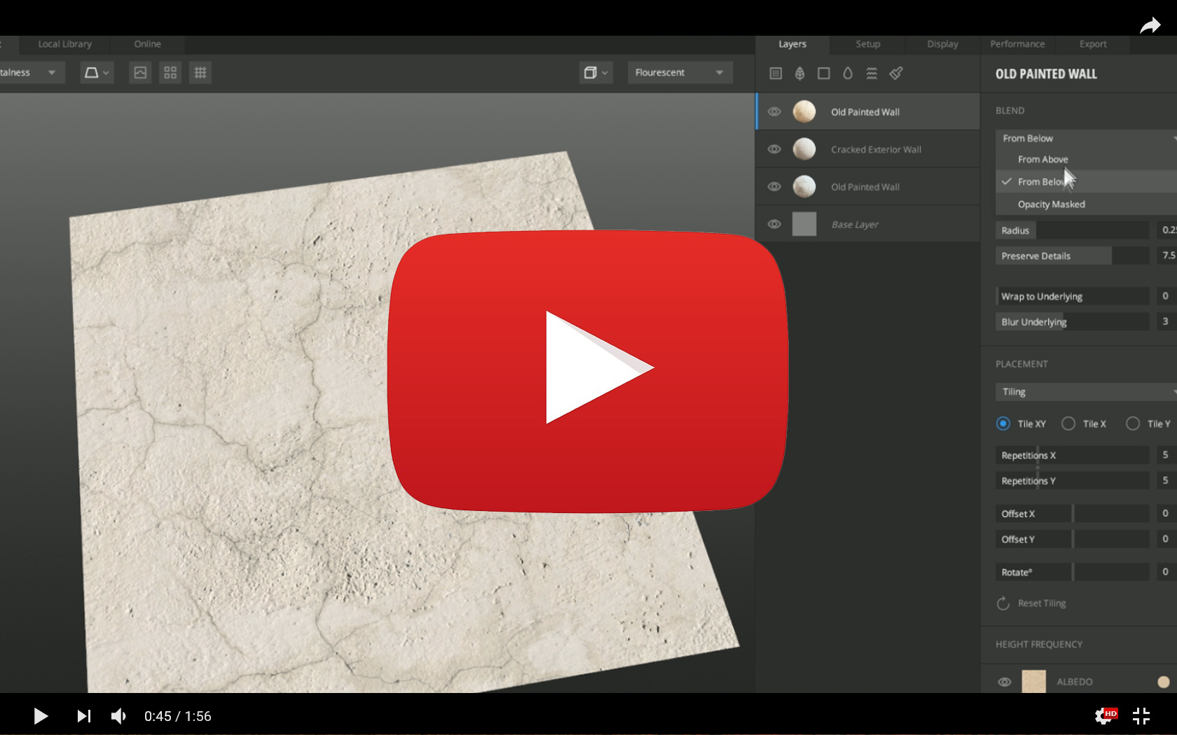
Task: Switch to the Setup tab
Action: [868, 44]
